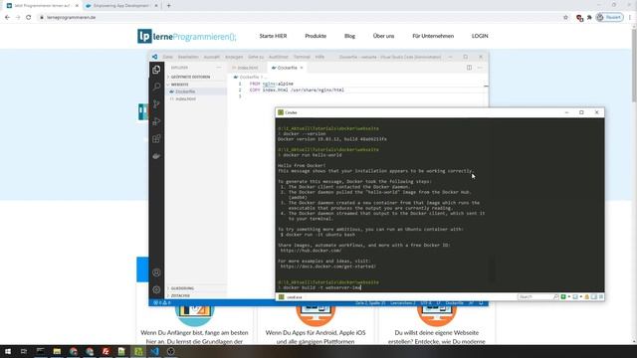Click the 'COPY index.html' line in the editor
The image size is (637, 358).
click(x=297, y=90)
